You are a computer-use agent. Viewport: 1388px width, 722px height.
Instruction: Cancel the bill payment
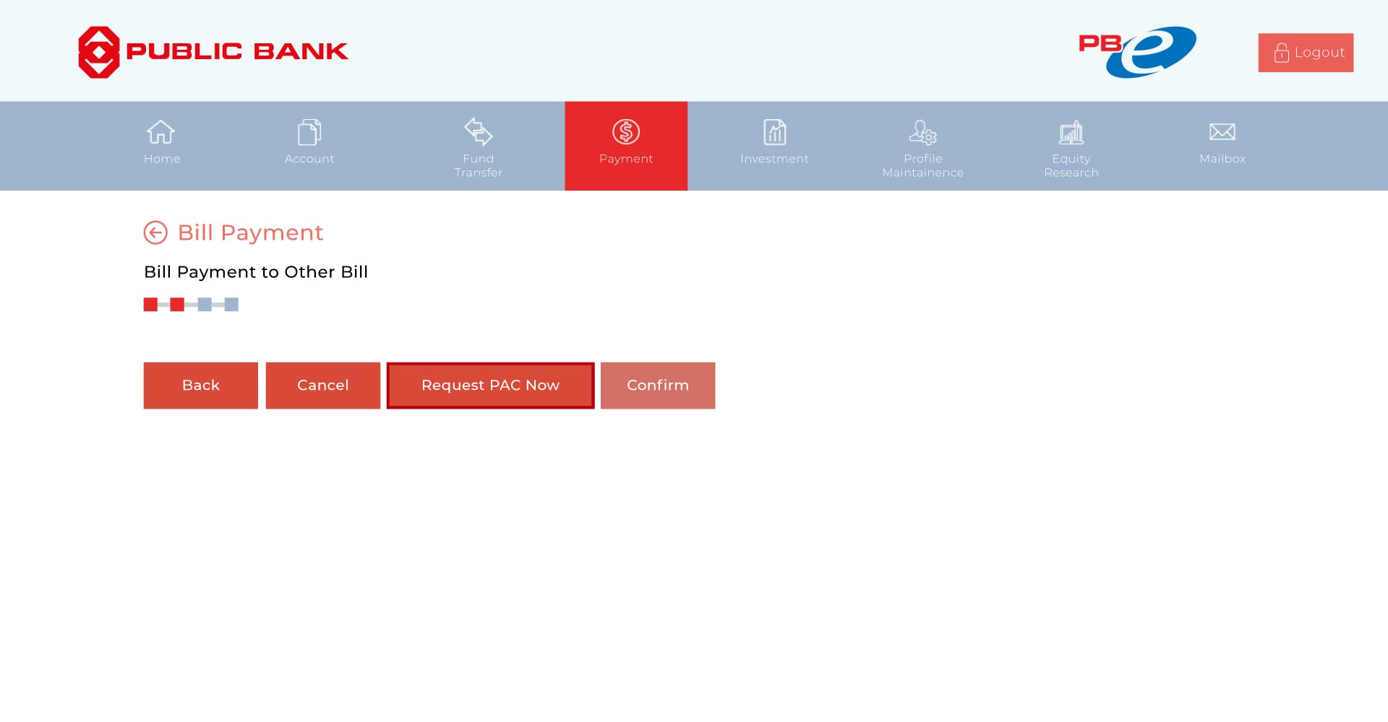click(322, 385)
